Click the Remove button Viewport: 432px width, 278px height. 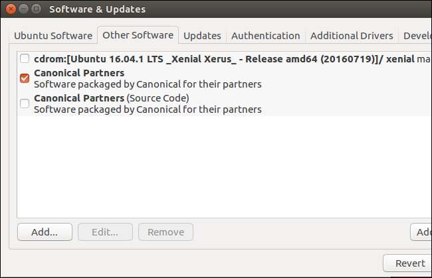(165, 232)
